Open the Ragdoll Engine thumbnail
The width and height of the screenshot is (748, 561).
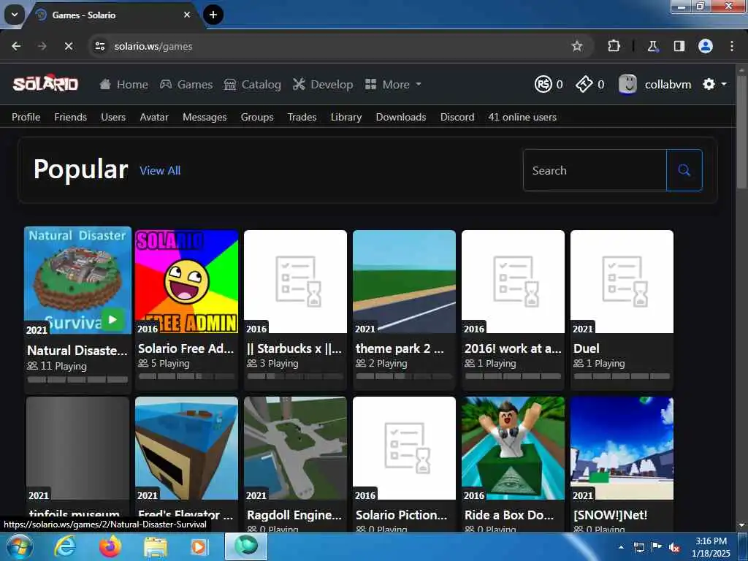(x=295, y=448)
